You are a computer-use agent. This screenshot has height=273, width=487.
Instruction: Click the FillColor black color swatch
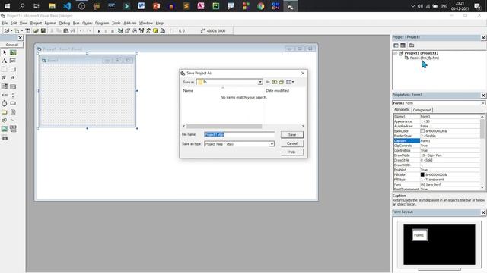422,175
